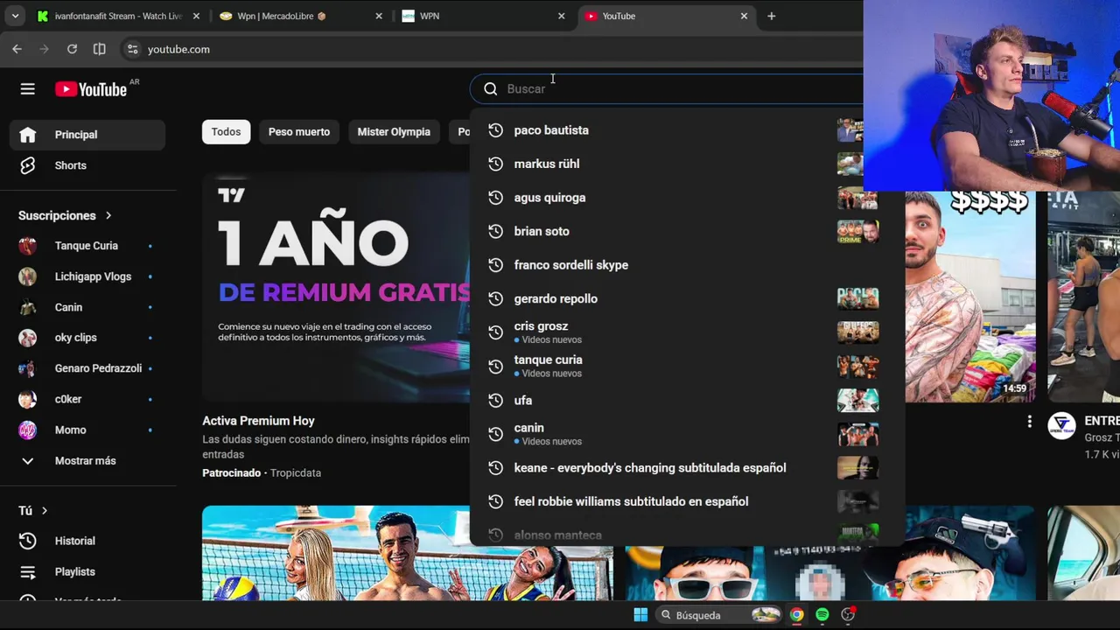Click history icon beside canin suggestion
This screenshot has height=630, width=1120.
pos(495,434)
